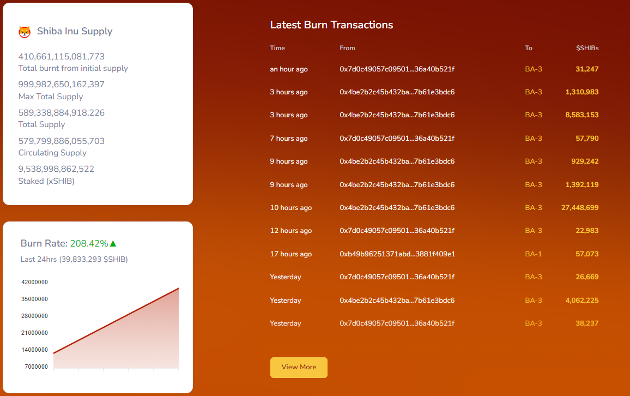
Task: Open sender address in the '7 hours ago' row
Action: click(x=397, y=139)
